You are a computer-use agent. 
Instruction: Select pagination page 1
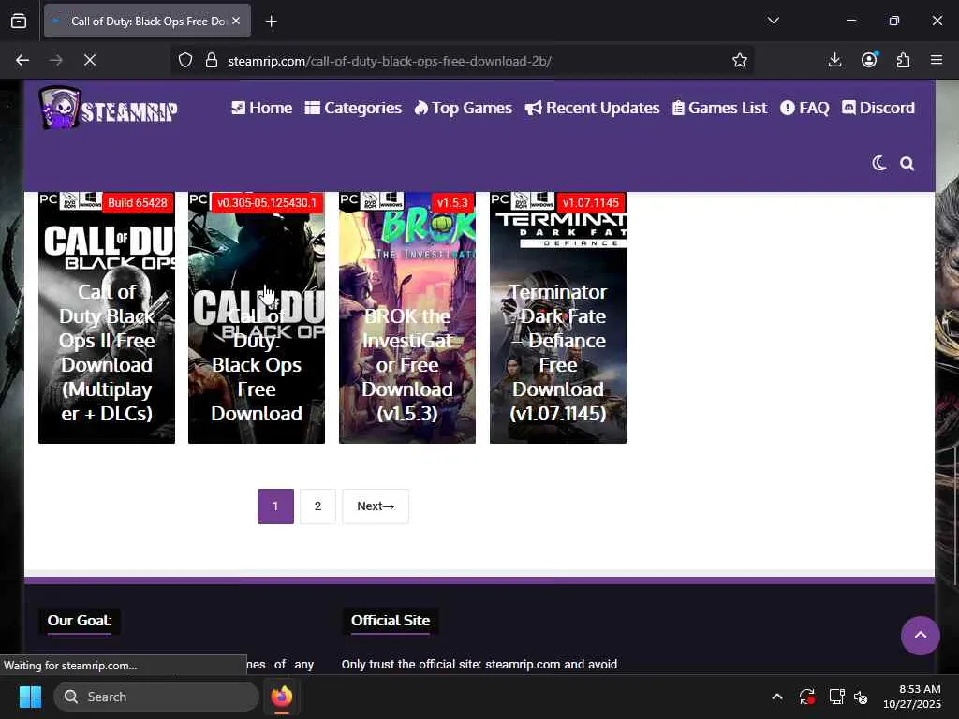pyautogui.click(x=275, y=506)
